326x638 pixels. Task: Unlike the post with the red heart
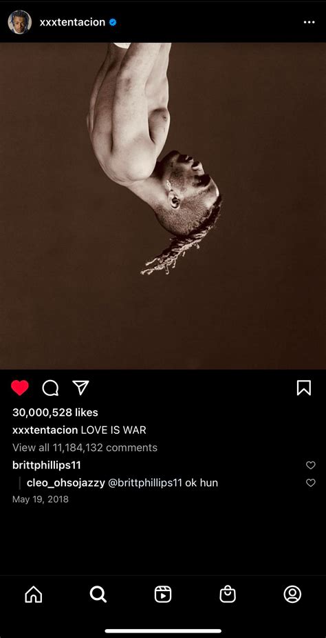(x=19, y=388)
